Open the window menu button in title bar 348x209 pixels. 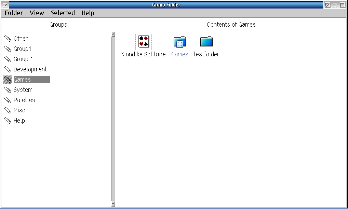[5, 5]
